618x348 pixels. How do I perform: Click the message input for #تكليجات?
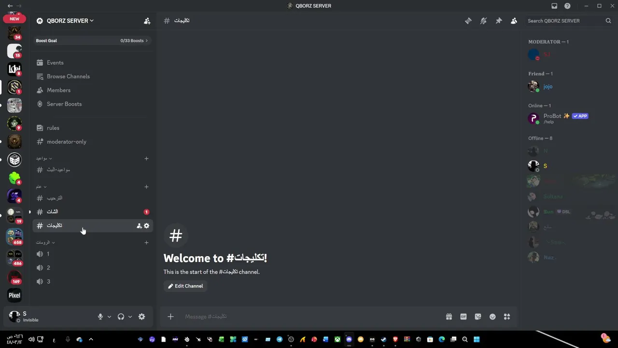(x=311, y=317)
